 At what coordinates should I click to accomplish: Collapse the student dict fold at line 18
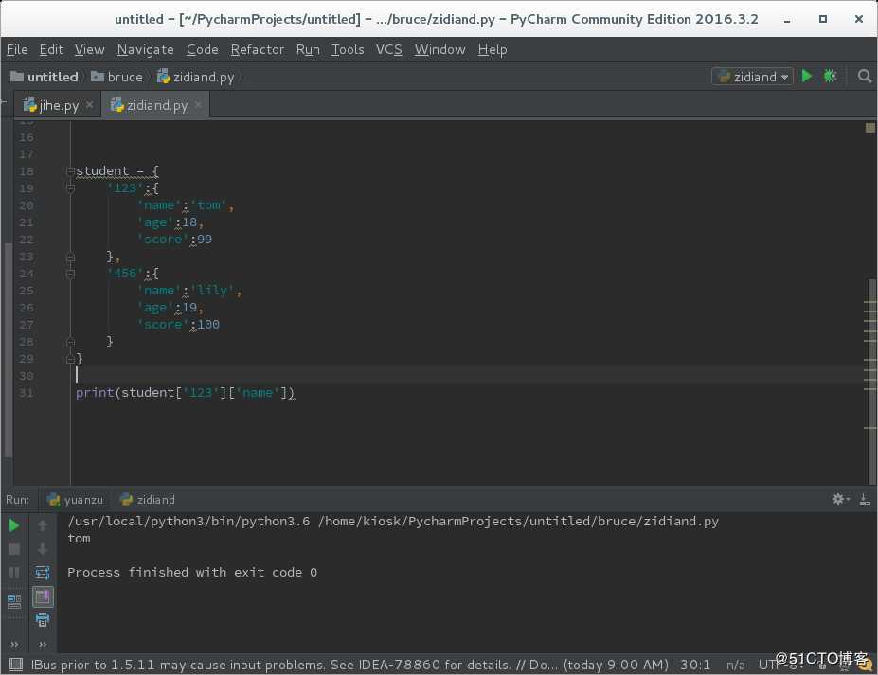point(70,170)
